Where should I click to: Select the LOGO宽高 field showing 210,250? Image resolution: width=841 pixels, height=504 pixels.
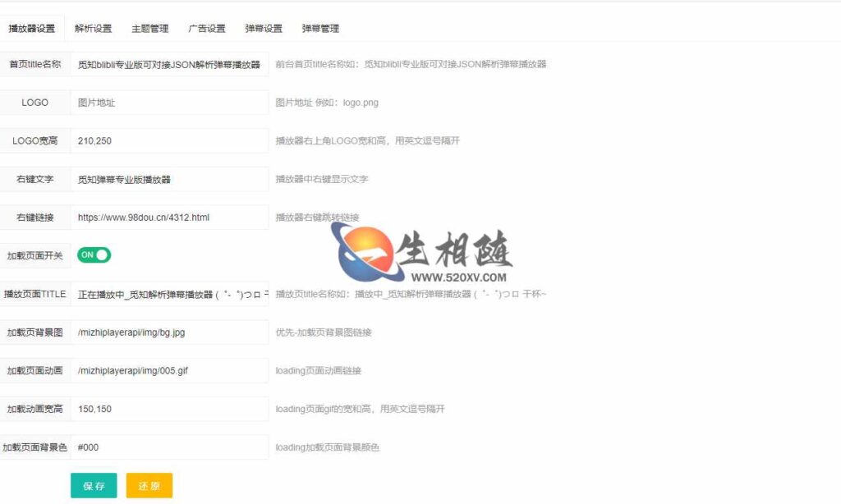pos(168,140)
